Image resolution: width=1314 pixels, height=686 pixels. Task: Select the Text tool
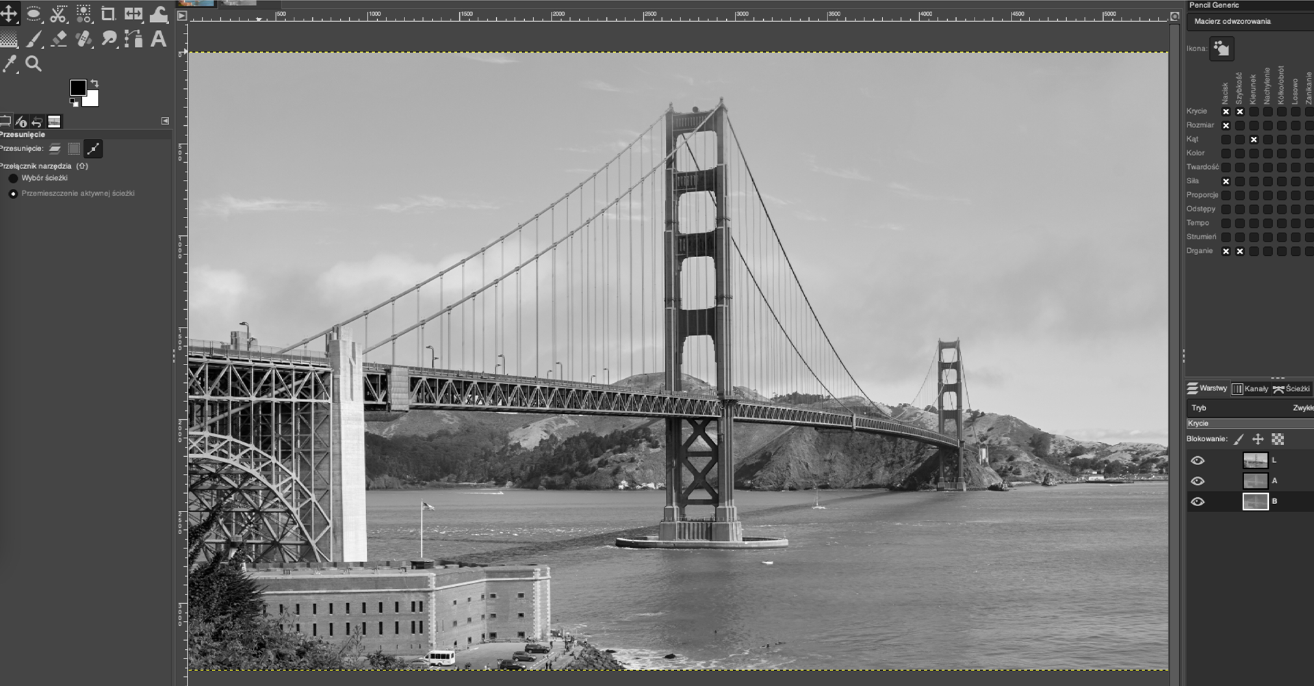(x=159, y=39)
